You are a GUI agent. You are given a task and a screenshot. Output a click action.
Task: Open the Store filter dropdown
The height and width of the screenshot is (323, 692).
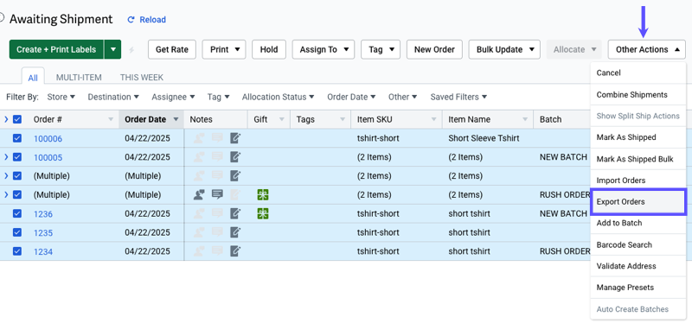[61, 97]
